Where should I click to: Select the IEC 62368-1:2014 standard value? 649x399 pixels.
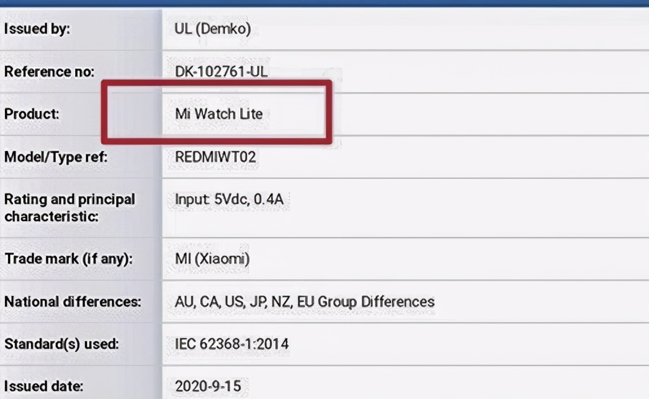[x=231, y=344]
